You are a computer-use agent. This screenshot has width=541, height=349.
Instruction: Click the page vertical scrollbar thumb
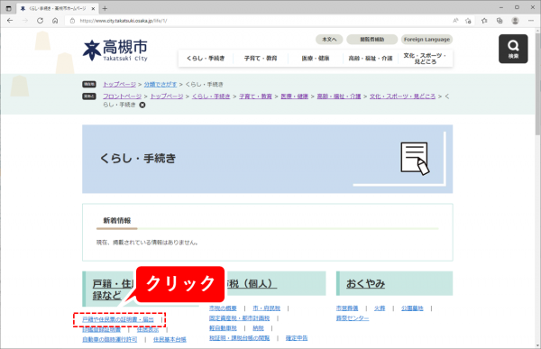pyautogui.click(x=537, y=84)
